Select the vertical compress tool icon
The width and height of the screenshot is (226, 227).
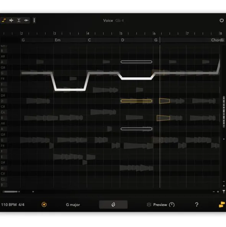click(19, 20)
